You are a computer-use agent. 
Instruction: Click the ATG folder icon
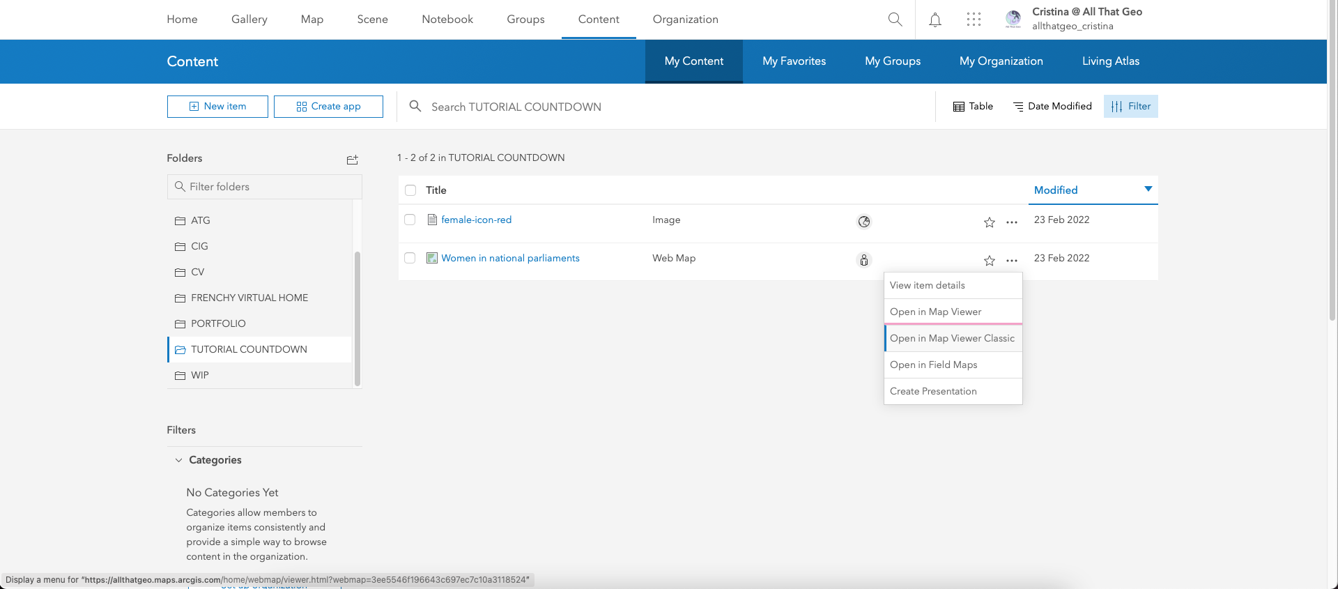(x=180, y=220)
